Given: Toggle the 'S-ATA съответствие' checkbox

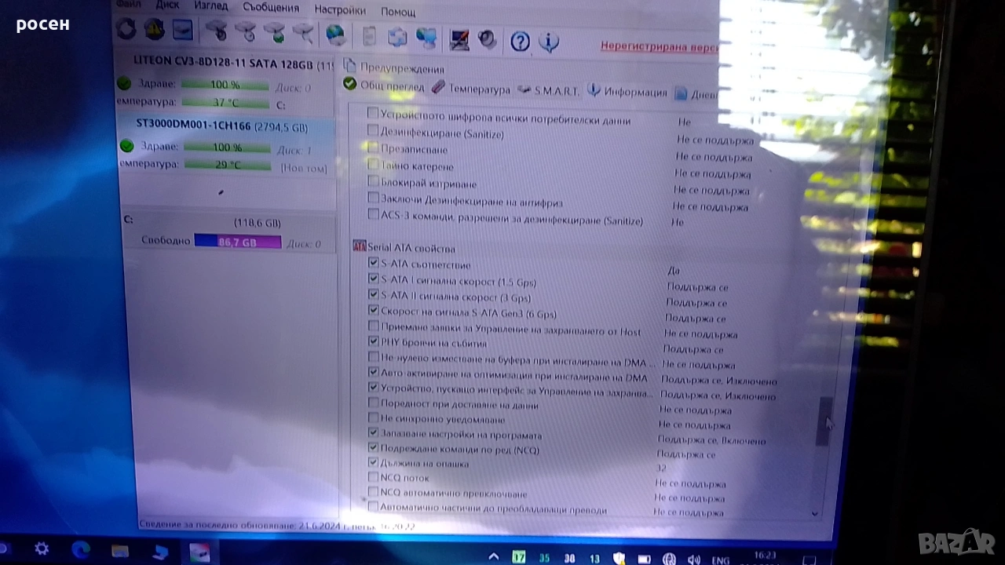Looking at the screenshot, I should 374,264.
